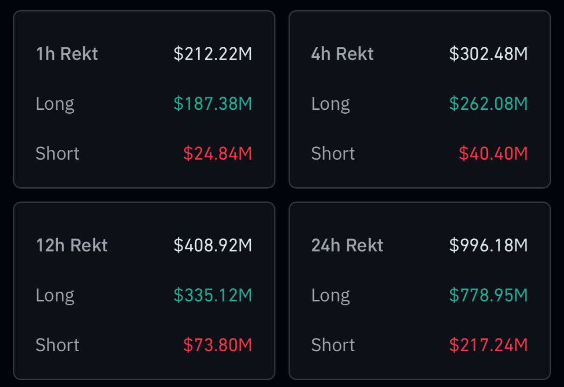564x387 pixels.
Task: Click the $408.92M total in 12h card
Action: coord(213,245)
